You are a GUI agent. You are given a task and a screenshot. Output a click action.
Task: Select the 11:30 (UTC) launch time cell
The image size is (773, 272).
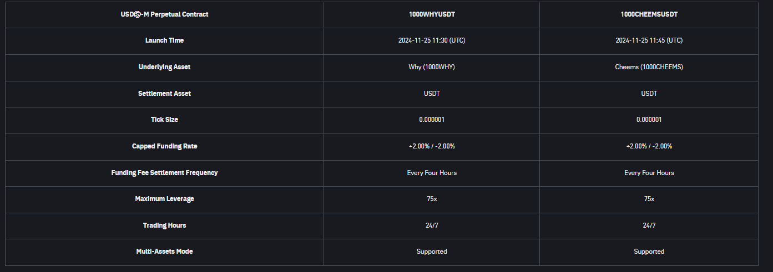[x=432, y=40]
